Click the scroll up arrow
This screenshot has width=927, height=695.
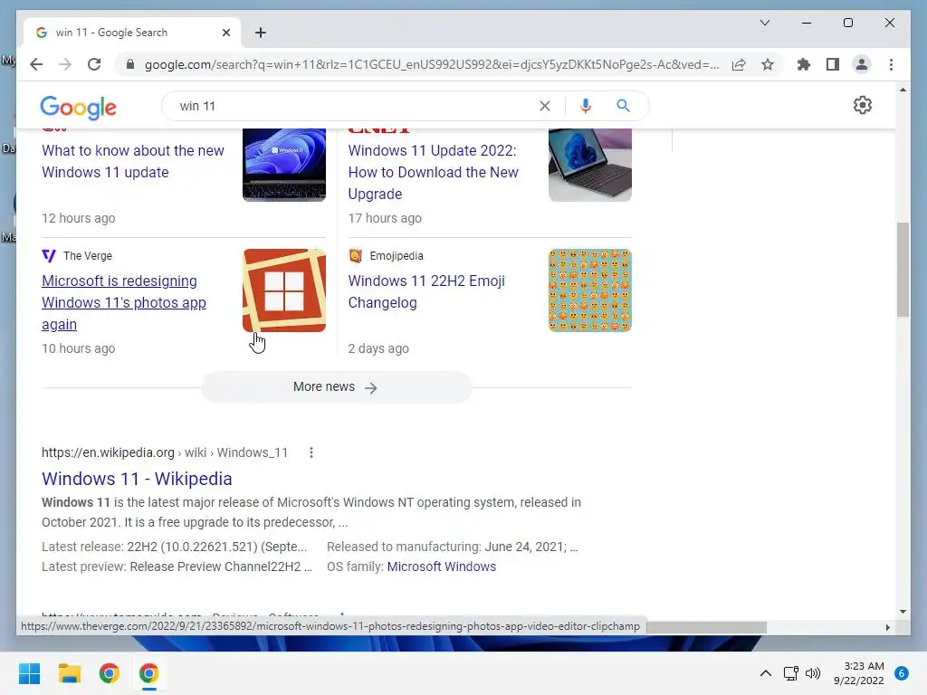[x=903, y=90]
